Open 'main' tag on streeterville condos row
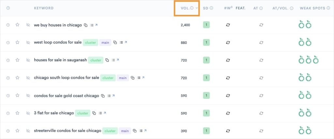This screenshot has height=139, width=334. tap(125, 131)
